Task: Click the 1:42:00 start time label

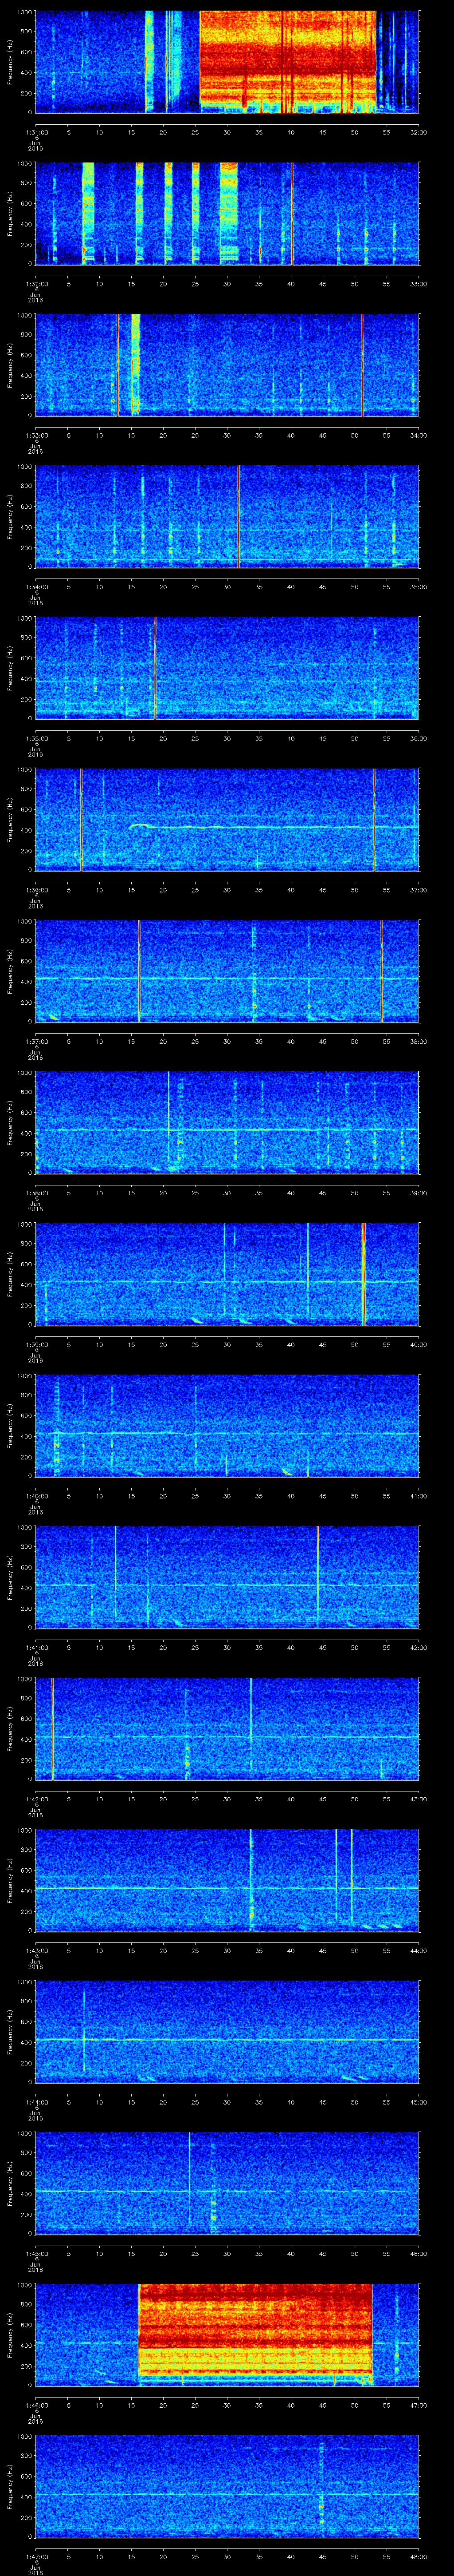Action: click(36, 1799)
